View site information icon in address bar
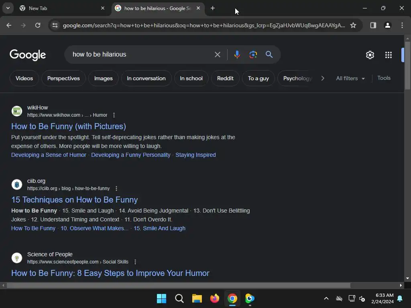411x308 pixels. coord(55,25)
